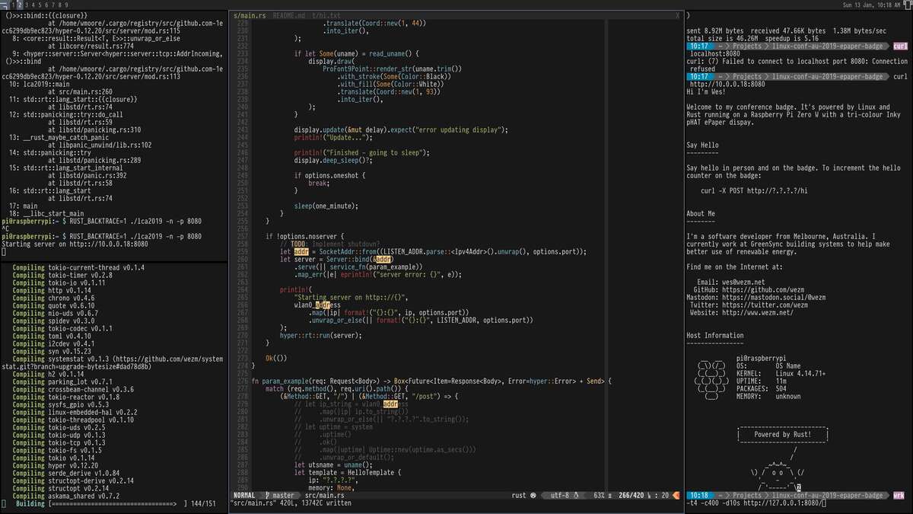Click the "Ok(())" line in main.rs
The height and width of the screenshot is (514, 913).
pyautogui.click(x=276, y=358)
